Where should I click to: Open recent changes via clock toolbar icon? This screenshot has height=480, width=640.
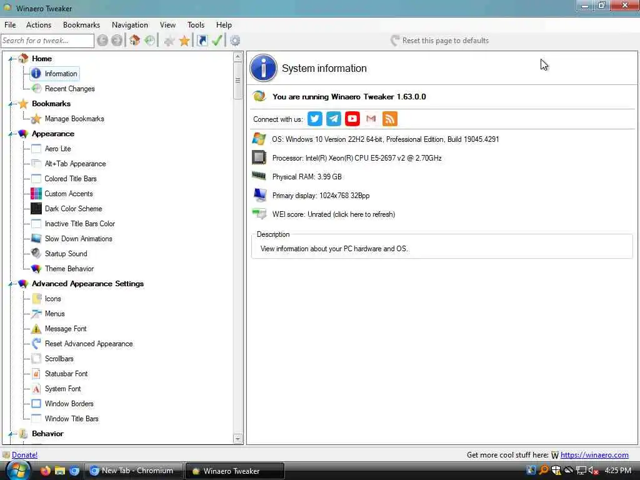point(150,41)
